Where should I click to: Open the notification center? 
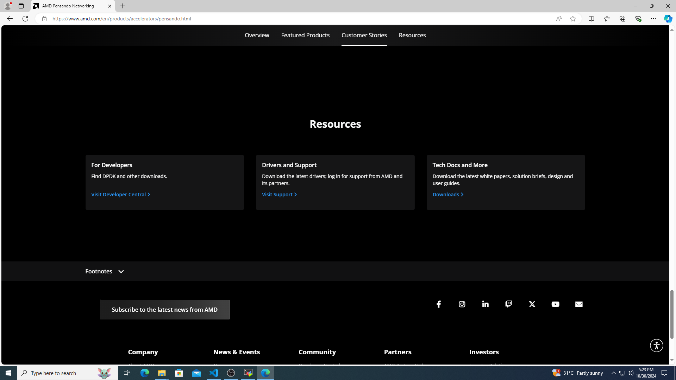click(x=664, y=373)
